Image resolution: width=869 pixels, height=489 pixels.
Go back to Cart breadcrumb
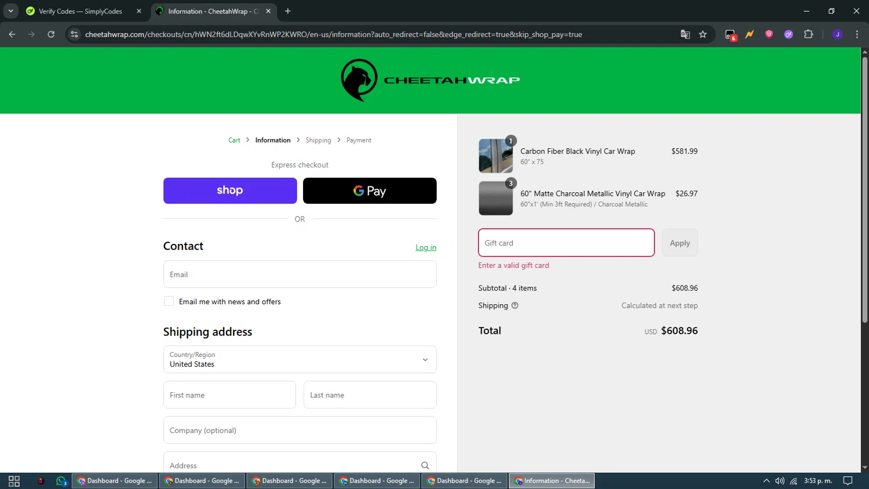(234, 140)
